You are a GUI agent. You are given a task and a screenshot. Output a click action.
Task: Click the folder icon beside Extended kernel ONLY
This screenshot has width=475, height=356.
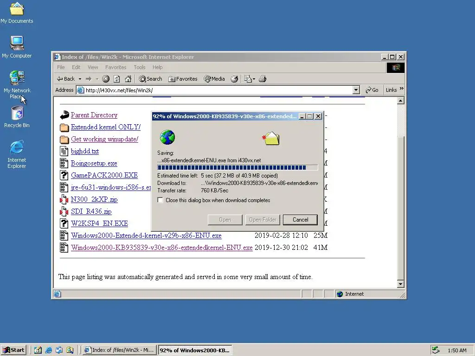click(64, 127)
